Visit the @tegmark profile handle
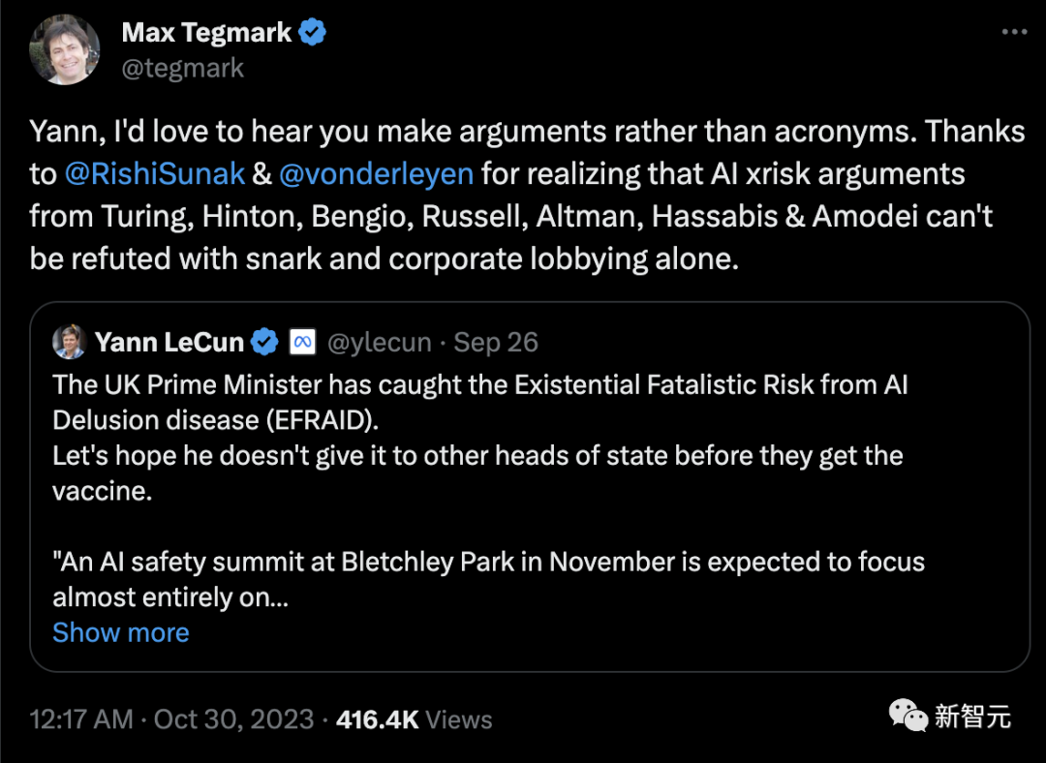Image resolution: width=1046 pixels, height=763 pixels. [183, 68]
